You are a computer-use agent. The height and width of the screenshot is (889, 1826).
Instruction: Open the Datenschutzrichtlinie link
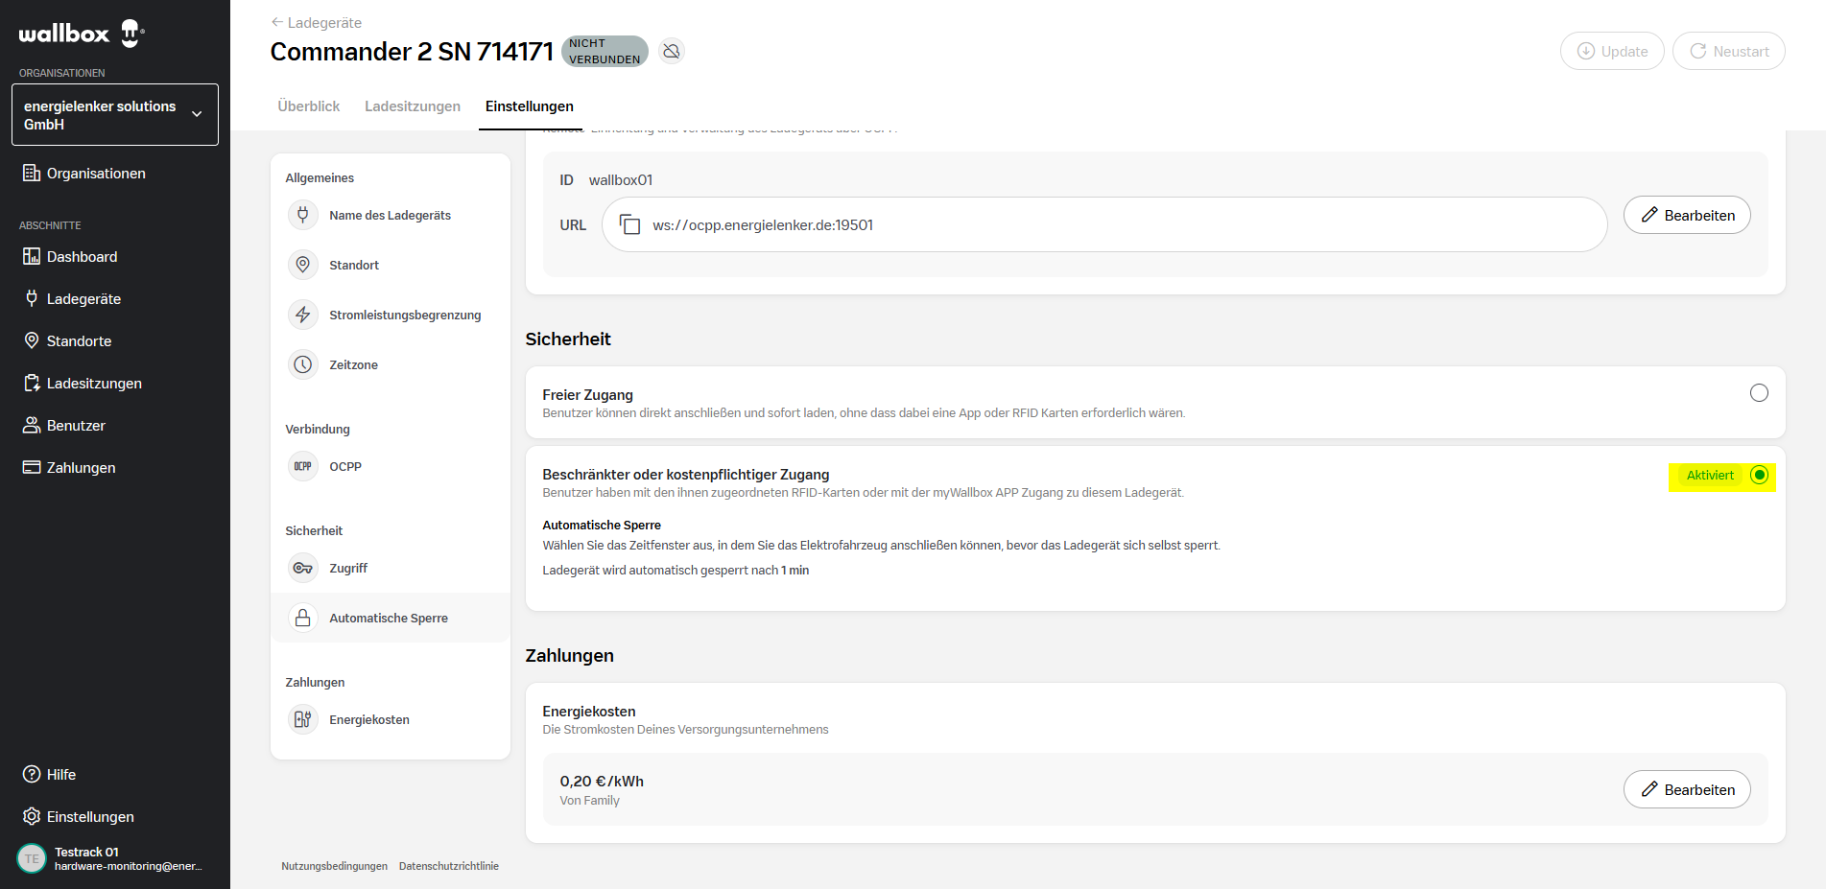coord(449,866)
